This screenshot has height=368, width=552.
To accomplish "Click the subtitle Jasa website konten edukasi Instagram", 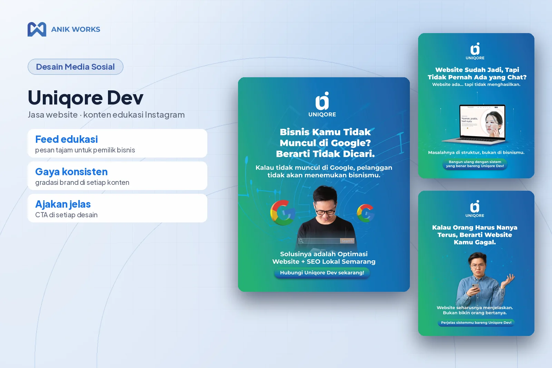I will click(x=106, y=115).
